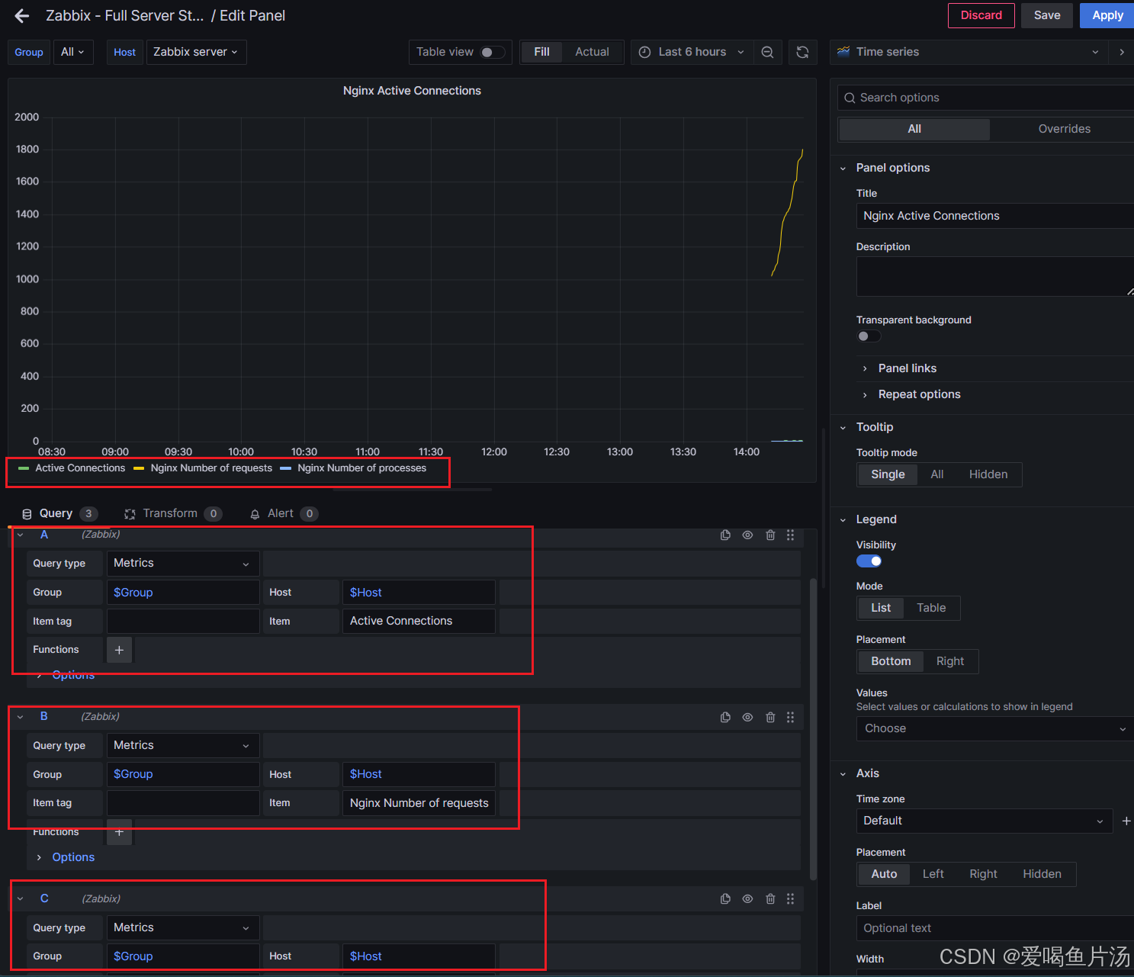Image resolution: width=1134 pixels, height=977 pixels.
Task: Click the drag handle of query C
Action: click(x=790, y=899)
